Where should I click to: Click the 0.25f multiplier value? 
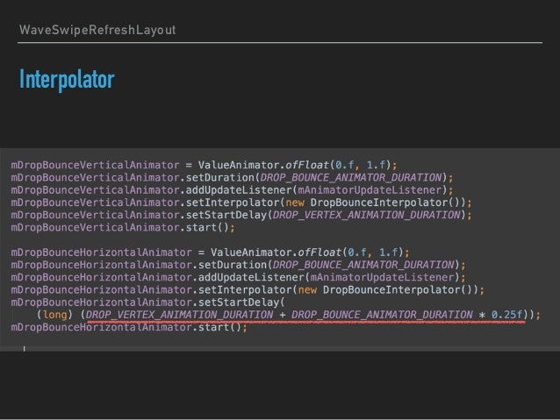pos(506,315)
